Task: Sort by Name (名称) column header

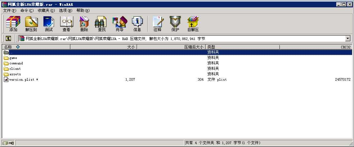Action: [36, 47]
